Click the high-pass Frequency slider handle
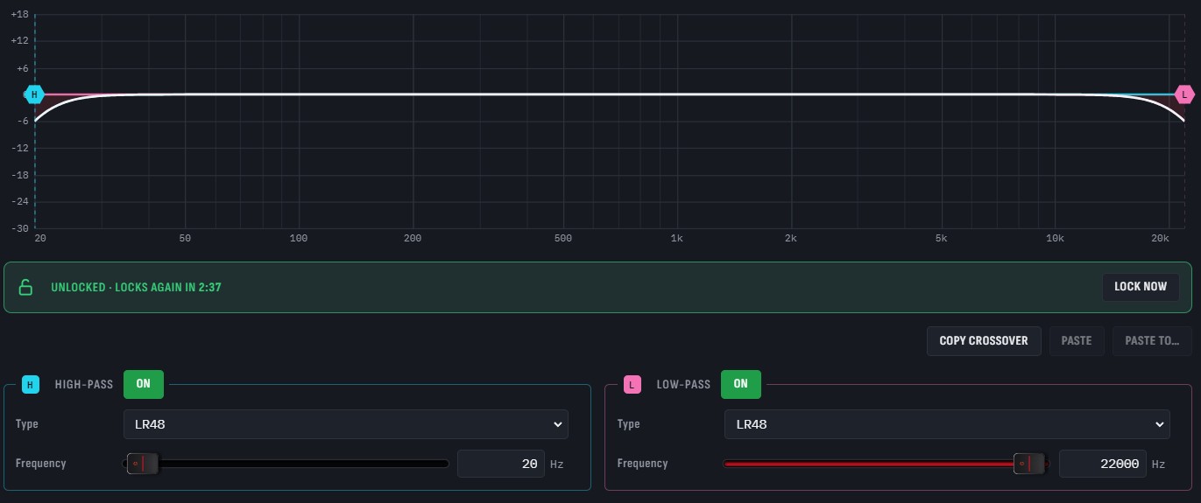1201x503 pixels. coord(142,464)
